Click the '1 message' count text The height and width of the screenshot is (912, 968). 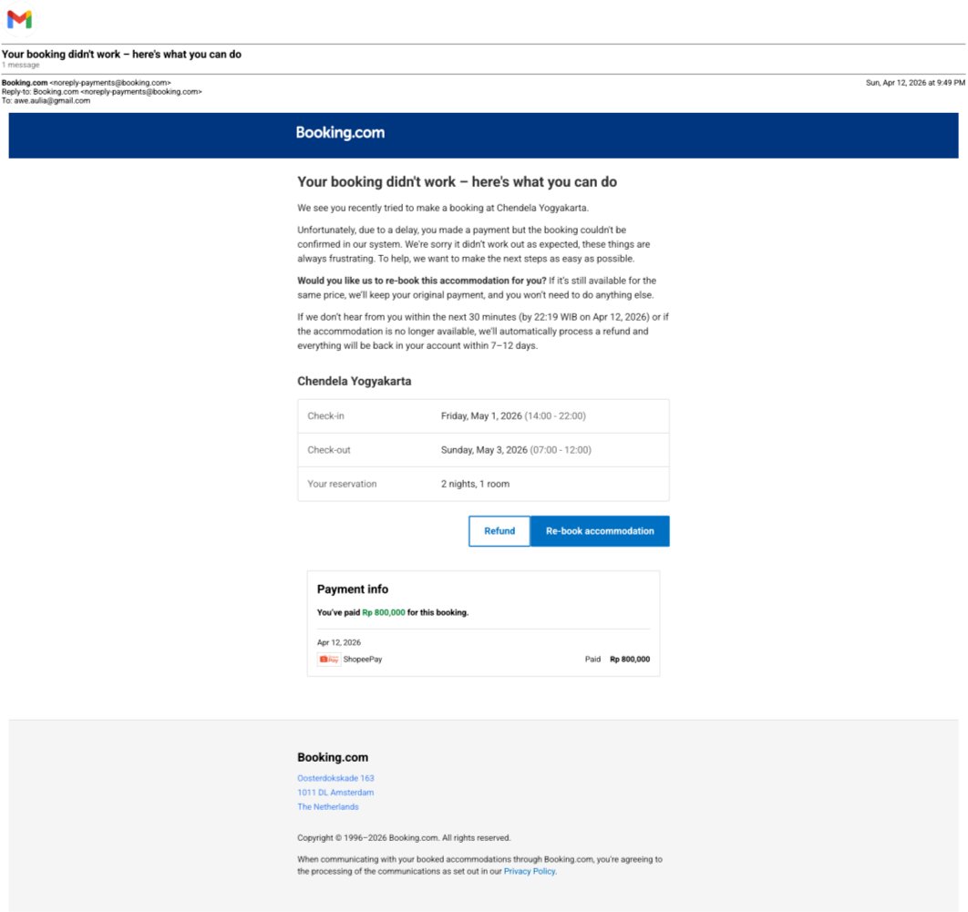coord(20,65)
